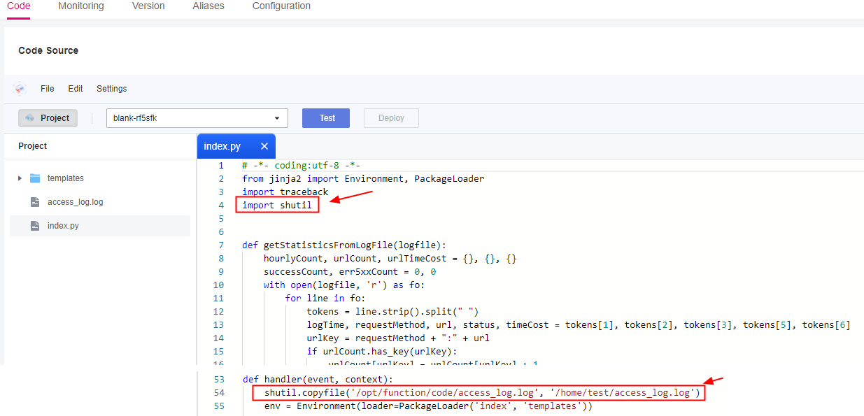Close the index.py editor tab
This screenshot has height=416, width=864.
(x=264, y=146)
